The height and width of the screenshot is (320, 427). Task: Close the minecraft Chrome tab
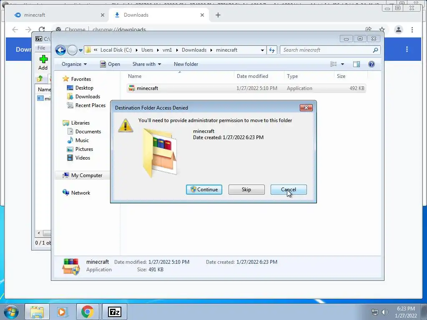coord(103,15)
